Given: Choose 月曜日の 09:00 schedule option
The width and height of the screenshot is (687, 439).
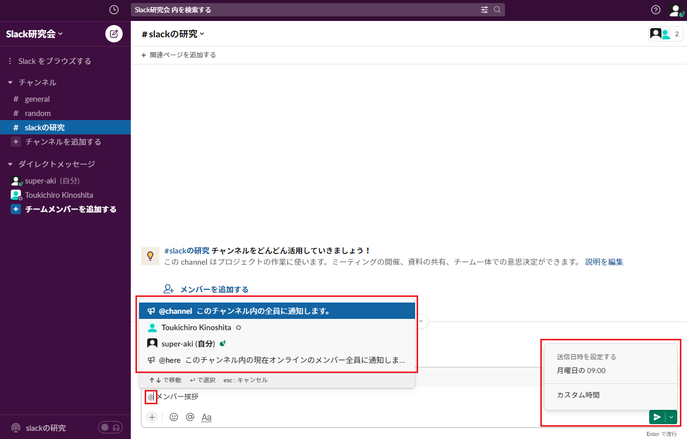Looking at the screenshot, I should coord(581,371).
